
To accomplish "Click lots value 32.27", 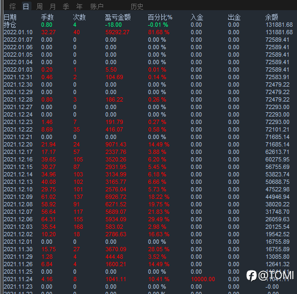I will pos(49,32).
